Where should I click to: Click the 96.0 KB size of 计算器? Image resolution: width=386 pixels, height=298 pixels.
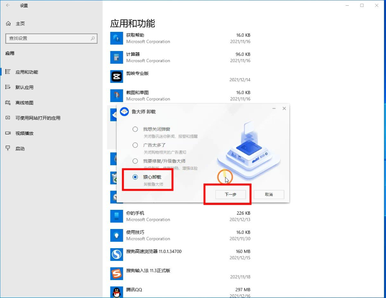click(x=243, y=54)
